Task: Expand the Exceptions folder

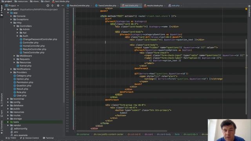Action: coord(11,20)
